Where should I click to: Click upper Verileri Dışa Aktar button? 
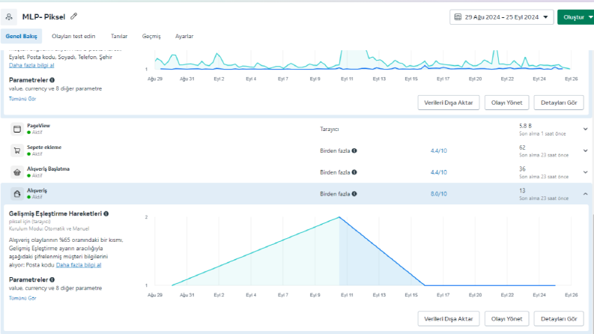(x=449, y=103)
